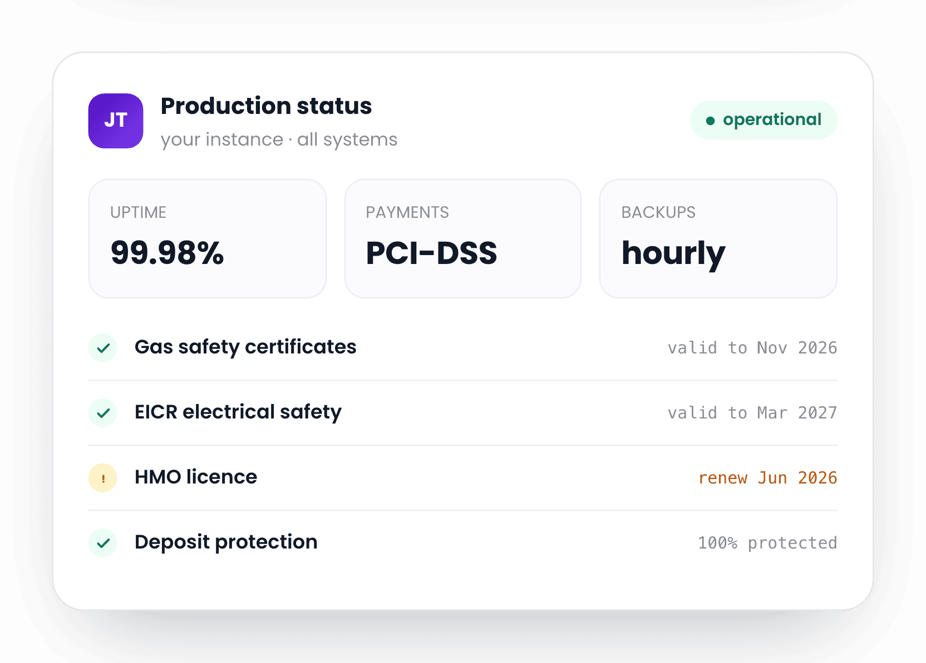Select the Gas safety certificates label
The image size is (926, 663).
(245, 347)
